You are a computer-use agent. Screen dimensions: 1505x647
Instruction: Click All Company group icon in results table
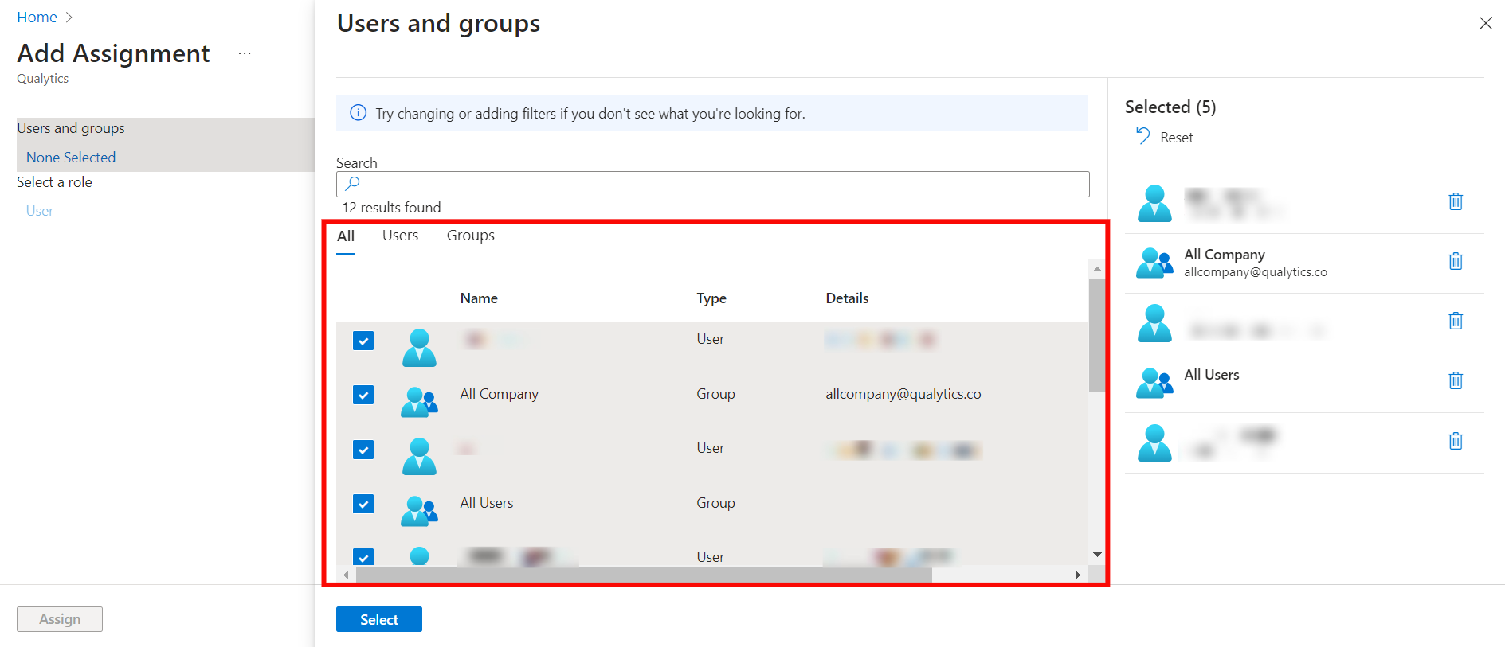click(419, 401)
